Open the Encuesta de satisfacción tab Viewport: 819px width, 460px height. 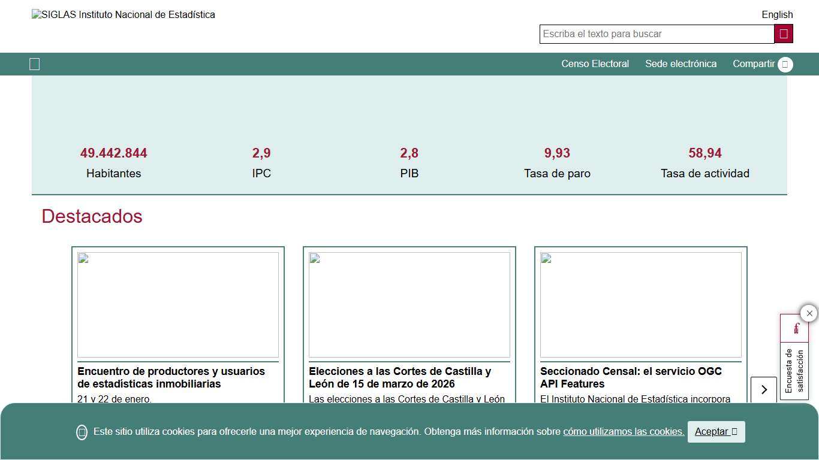coord(794,370)
